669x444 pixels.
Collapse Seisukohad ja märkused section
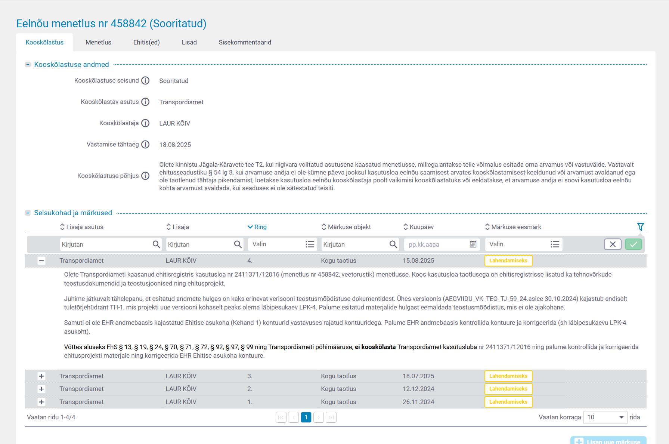[28, 213]
